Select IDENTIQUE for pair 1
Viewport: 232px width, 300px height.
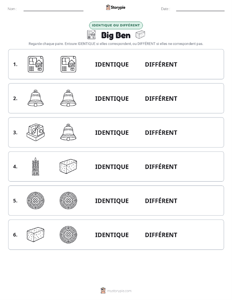click(x=112, y=64)
